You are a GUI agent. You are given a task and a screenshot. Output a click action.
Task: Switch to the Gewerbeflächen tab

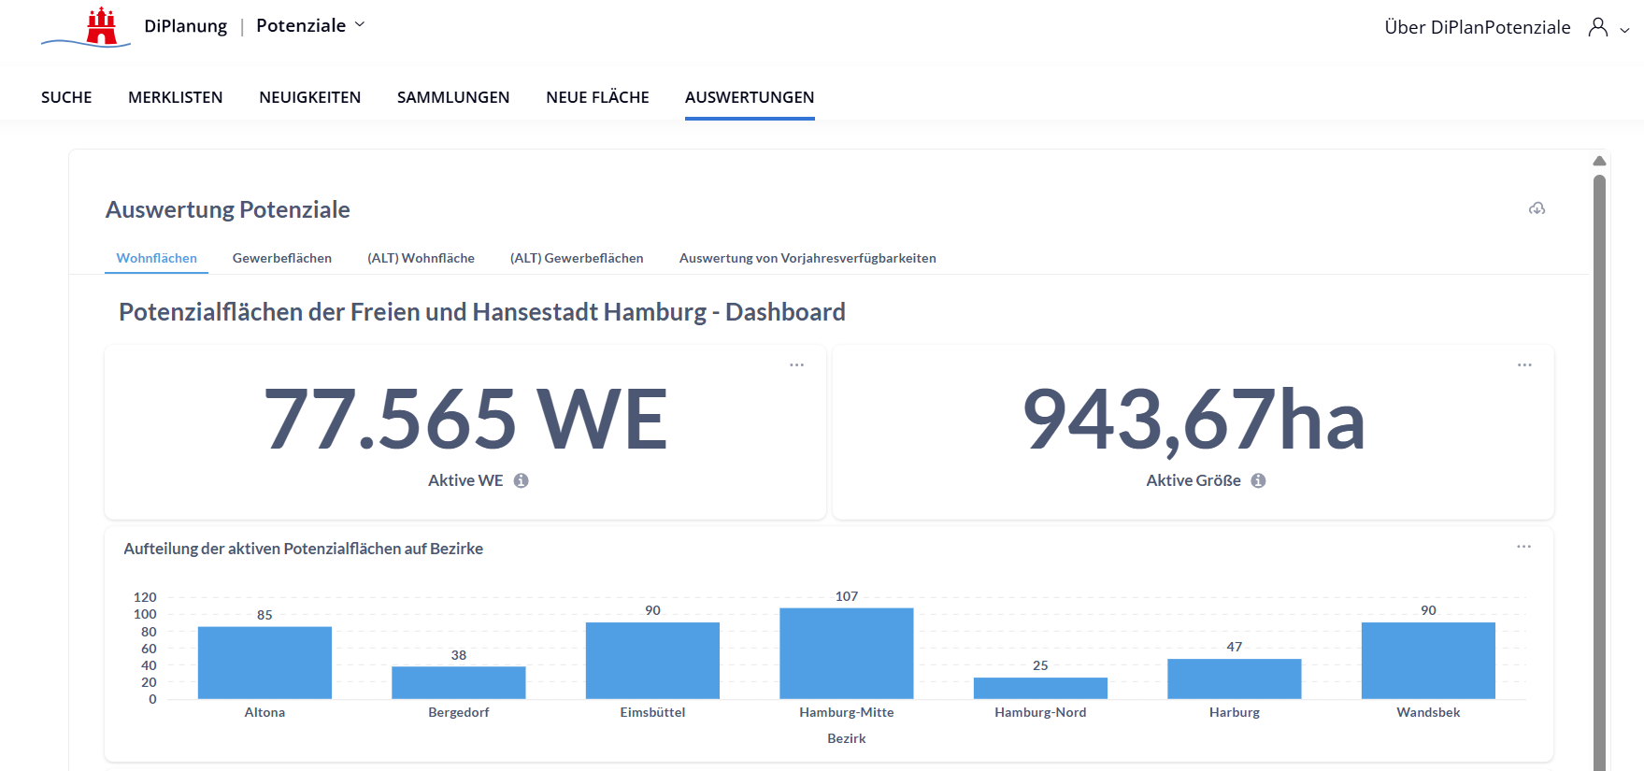point(281,258)
